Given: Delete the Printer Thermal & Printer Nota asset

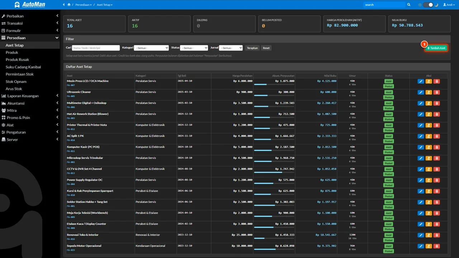Looking at the screenshot, I should (x=436, y=125).
